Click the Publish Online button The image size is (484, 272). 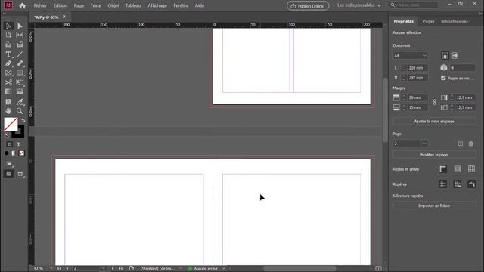308,6
